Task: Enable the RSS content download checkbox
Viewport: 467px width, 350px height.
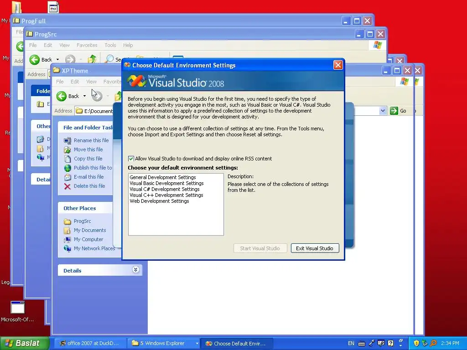Action: [x=131, y=159]
